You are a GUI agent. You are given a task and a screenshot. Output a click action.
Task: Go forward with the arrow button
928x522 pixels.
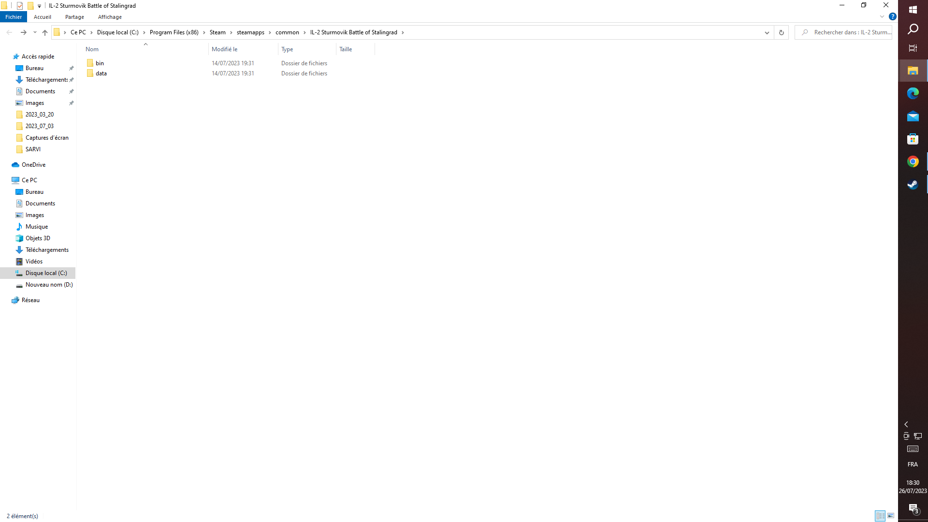(x=23, y=32)
